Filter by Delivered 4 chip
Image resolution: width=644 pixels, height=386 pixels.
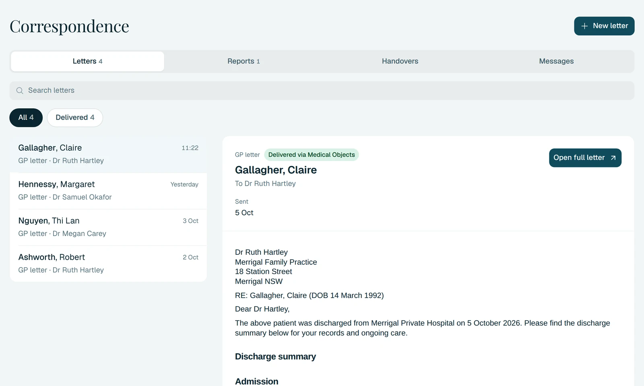click(75, 118)
